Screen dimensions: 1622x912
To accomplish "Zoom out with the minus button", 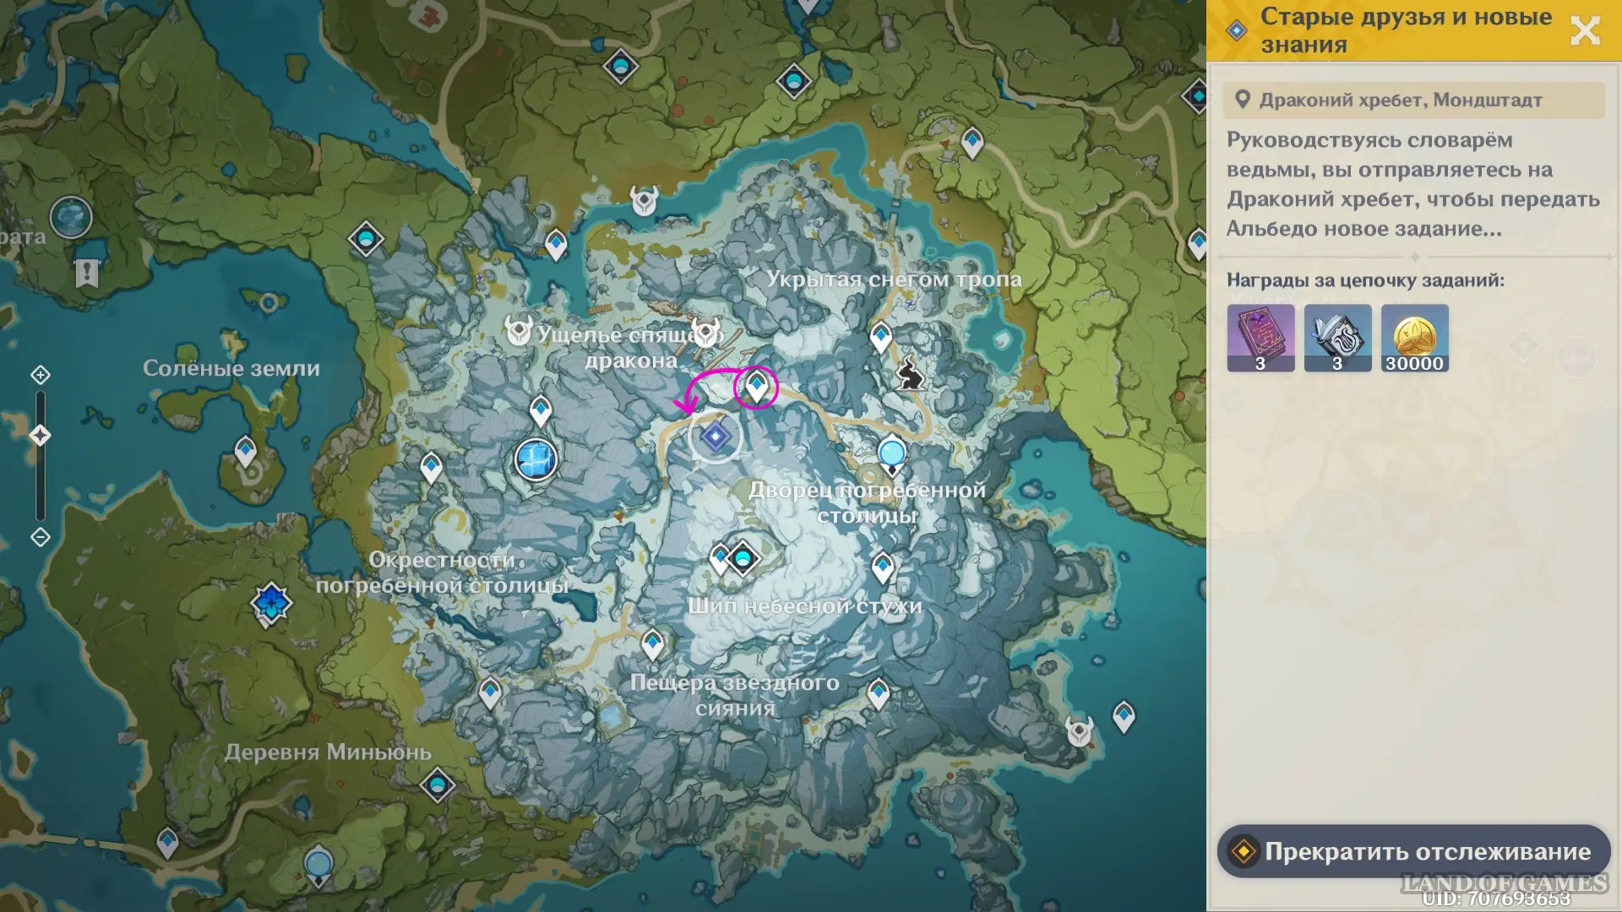I will coord(41,537).
